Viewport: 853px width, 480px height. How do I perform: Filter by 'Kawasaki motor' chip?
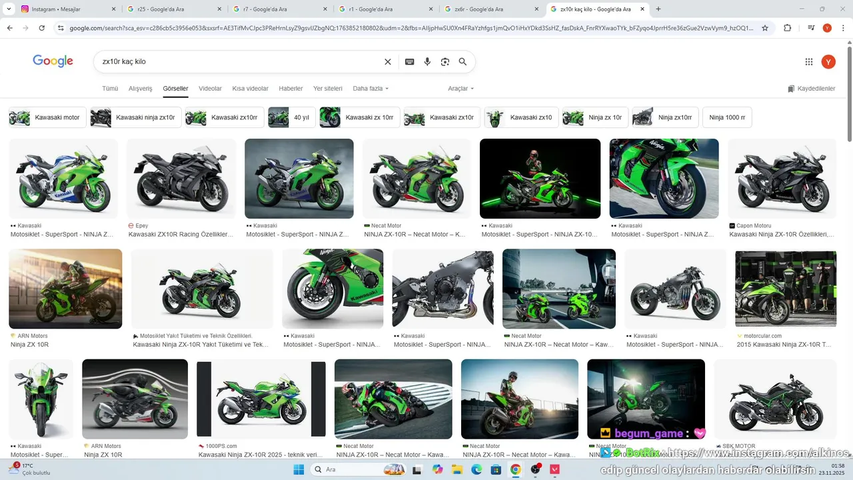point(47,117)
